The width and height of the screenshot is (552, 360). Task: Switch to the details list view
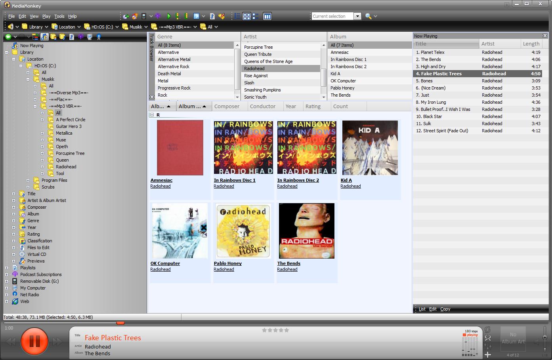click(237, 16)
